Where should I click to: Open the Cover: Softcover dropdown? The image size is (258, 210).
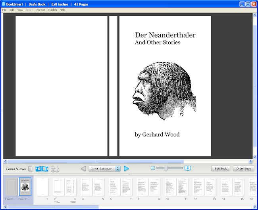click(104, 169)
